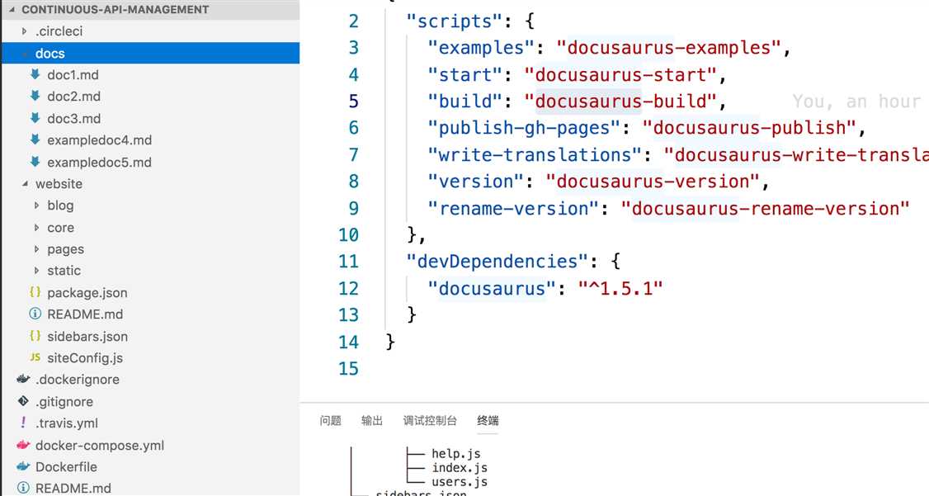The height and width of the screenshot is (496, 929).
Task: Click "docusaurus-version" value in editor
Action: point(653,182)
